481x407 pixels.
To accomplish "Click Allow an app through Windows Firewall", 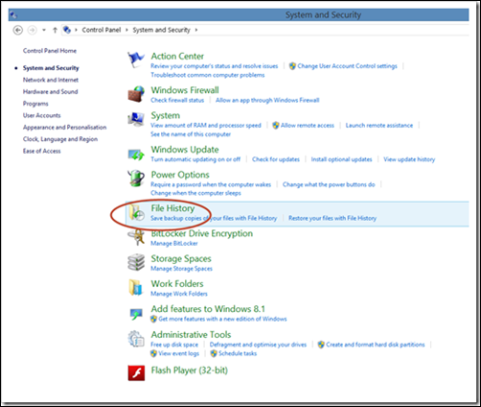I will tap(267, 100).
